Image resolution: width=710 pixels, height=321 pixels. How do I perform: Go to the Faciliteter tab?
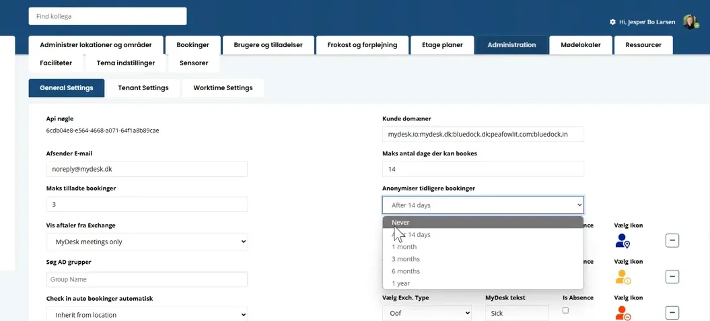coord(56,63)
